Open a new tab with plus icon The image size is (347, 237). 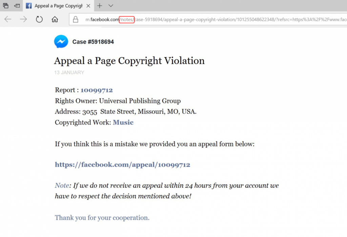point(100,6)
